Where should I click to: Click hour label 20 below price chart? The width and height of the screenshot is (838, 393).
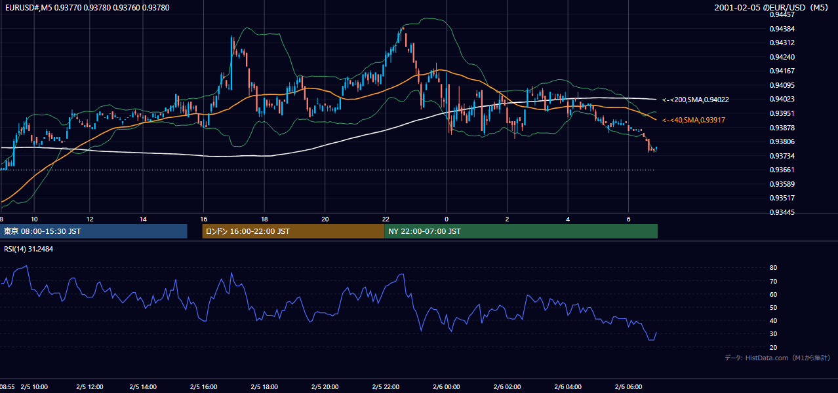click(x=325, y=219)
